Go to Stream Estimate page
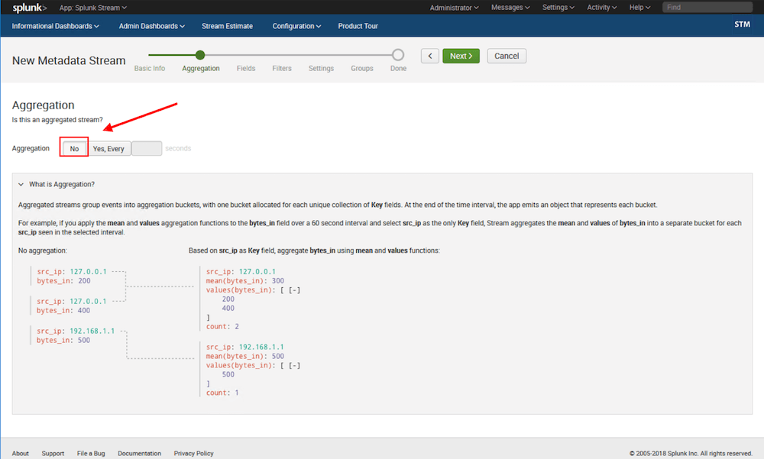 (227, 26)
